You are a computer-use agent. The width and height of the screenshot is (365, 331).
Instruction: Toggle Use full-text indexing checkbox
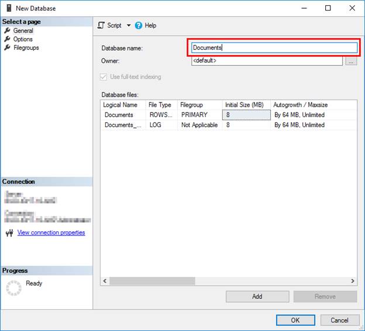point(104,77)
